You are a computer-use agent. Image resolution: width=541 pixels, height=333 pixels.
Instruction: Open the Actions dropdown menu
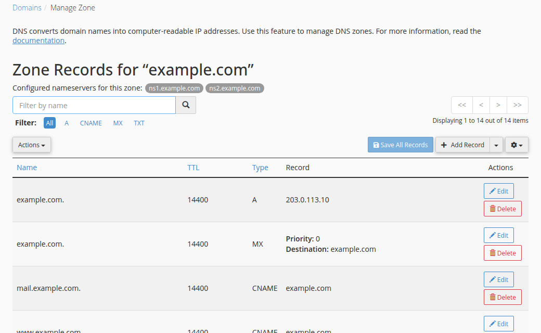32,145
